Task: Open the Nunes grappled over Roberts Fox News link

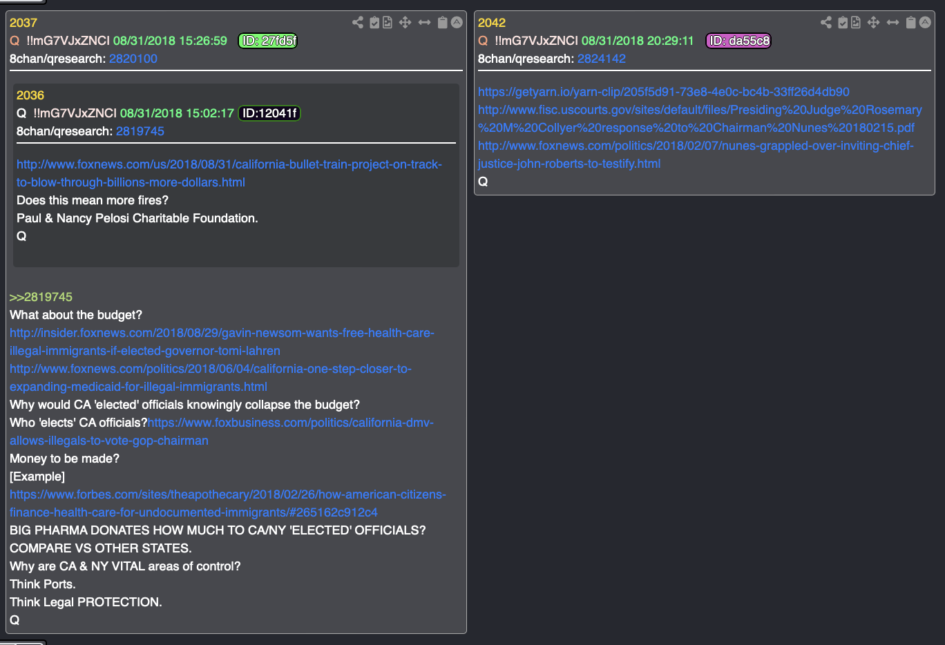Action: point(696,155)
